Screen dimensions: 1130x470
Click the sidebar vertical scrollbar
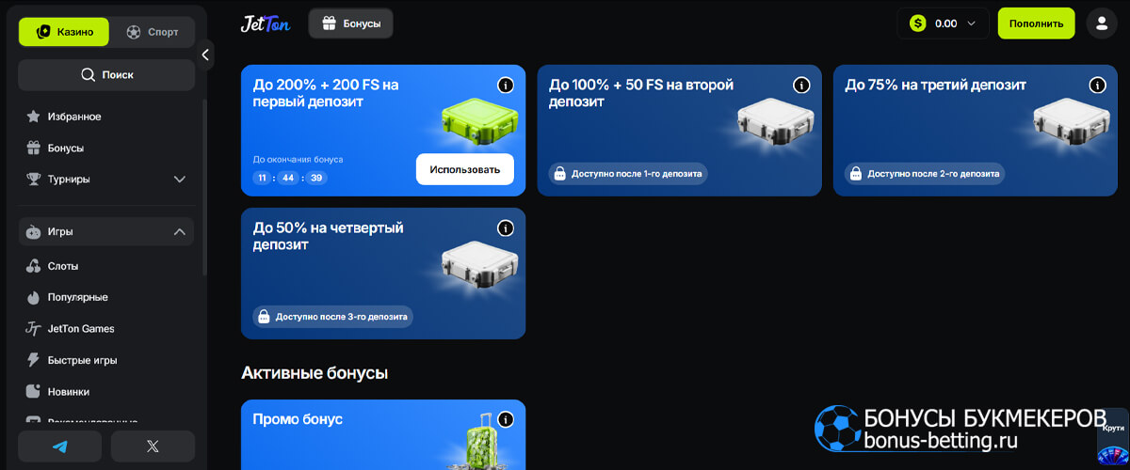[204, 188]
